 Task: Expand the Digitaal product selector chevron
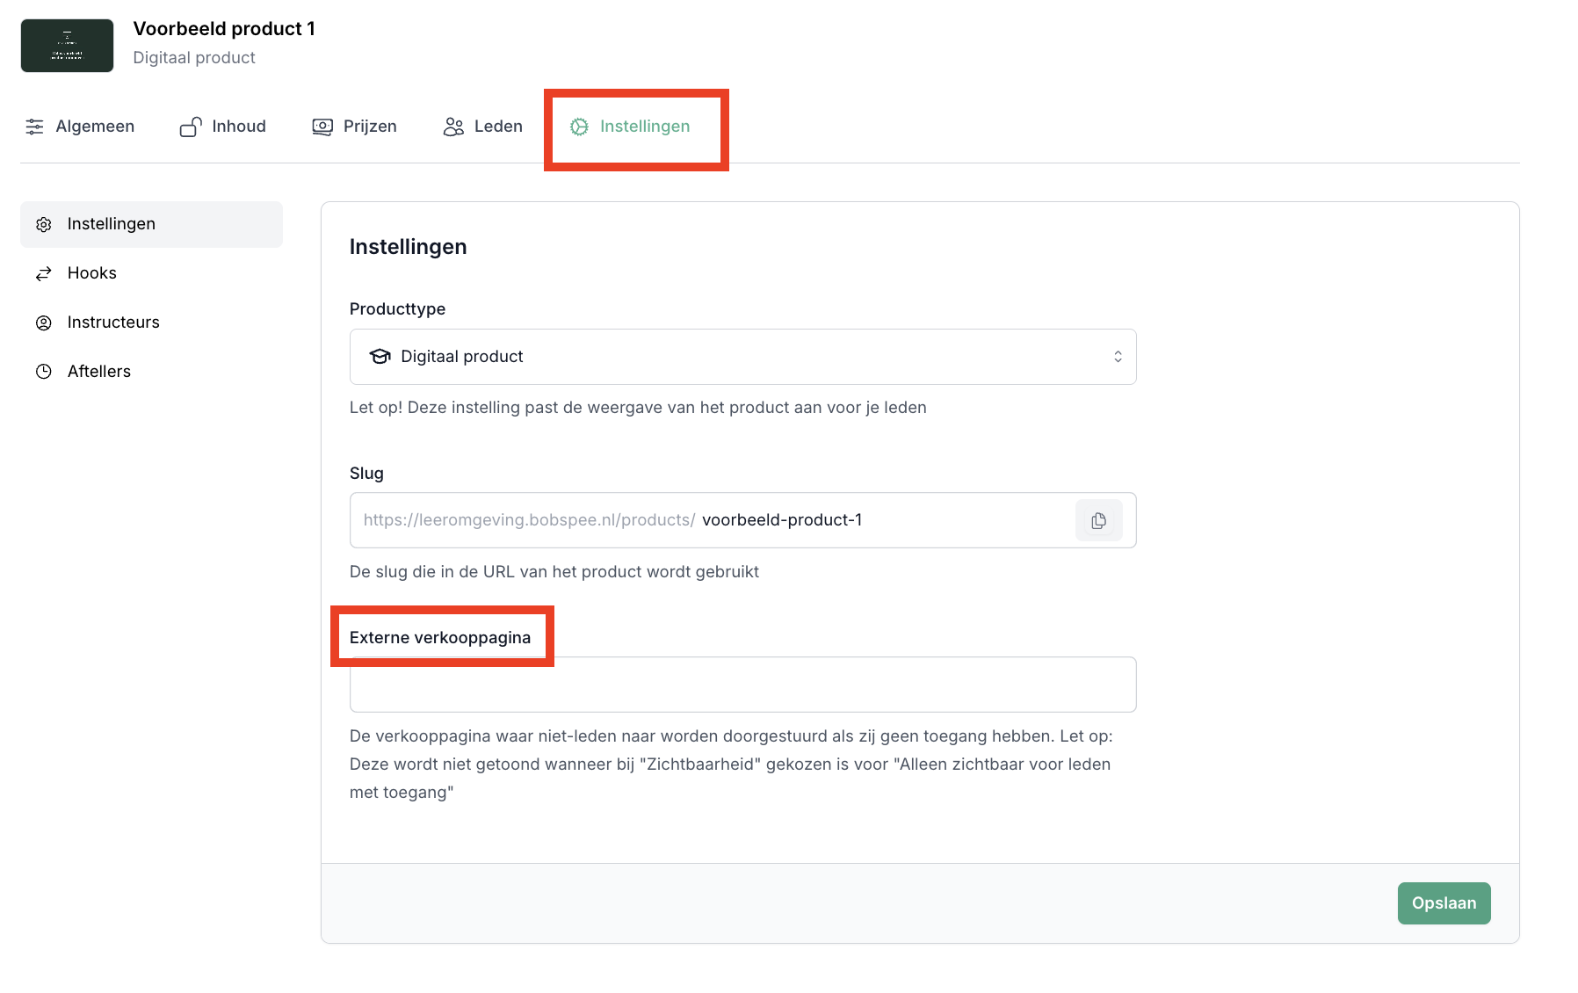[1118, 357]
